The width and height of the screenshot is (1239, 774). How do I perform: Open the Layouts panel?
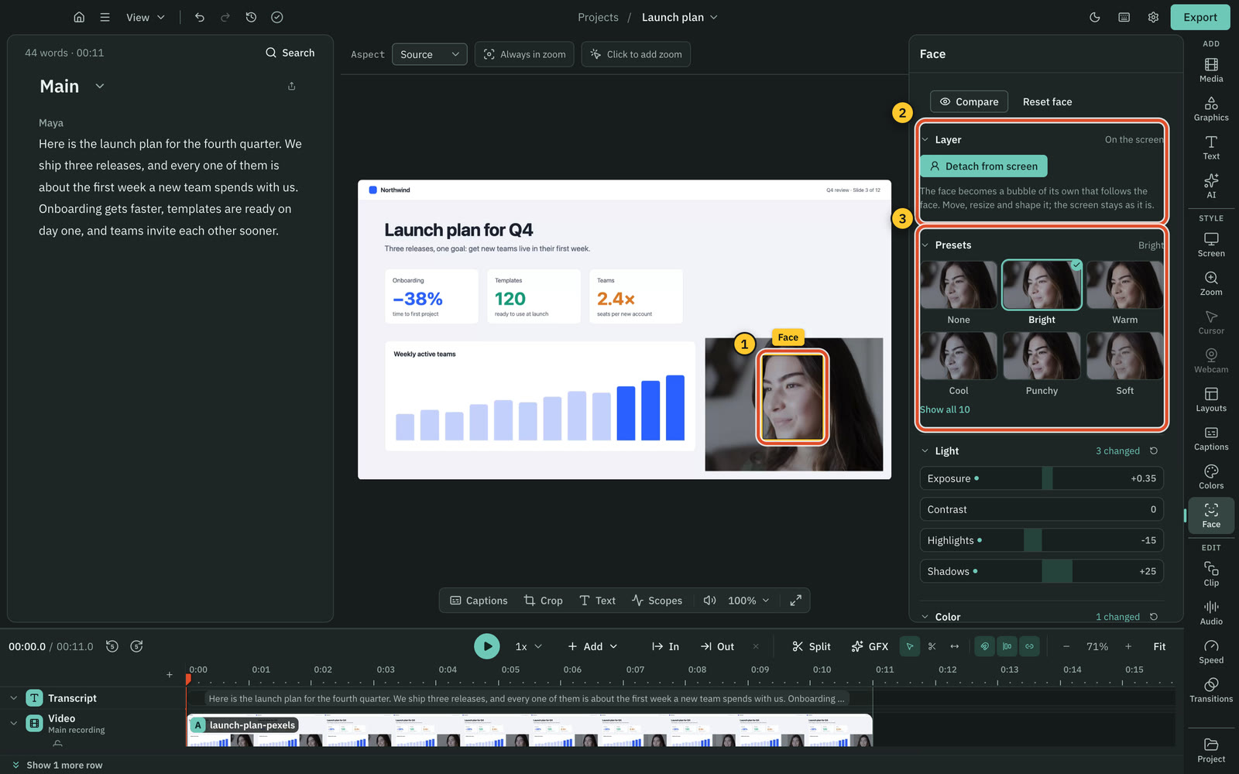point(1211,399)
